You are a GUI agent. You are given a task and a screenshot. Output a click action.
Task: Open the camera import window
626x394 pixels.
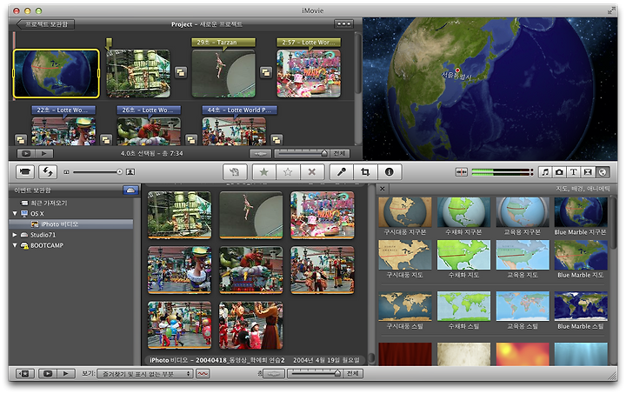pyautogui.click(x=24, y=171)
